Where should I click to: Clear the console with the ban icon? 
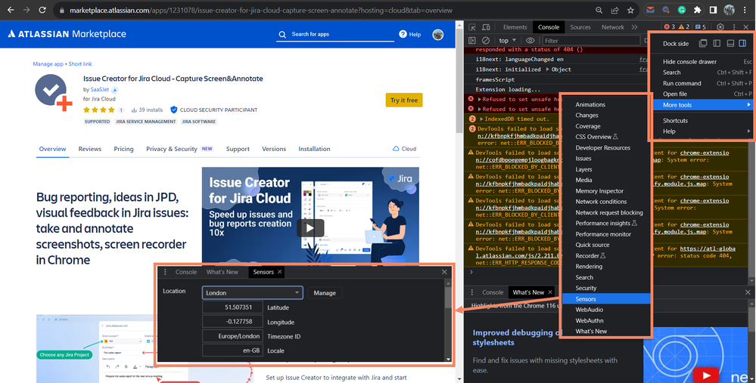(x=486, y=41)
